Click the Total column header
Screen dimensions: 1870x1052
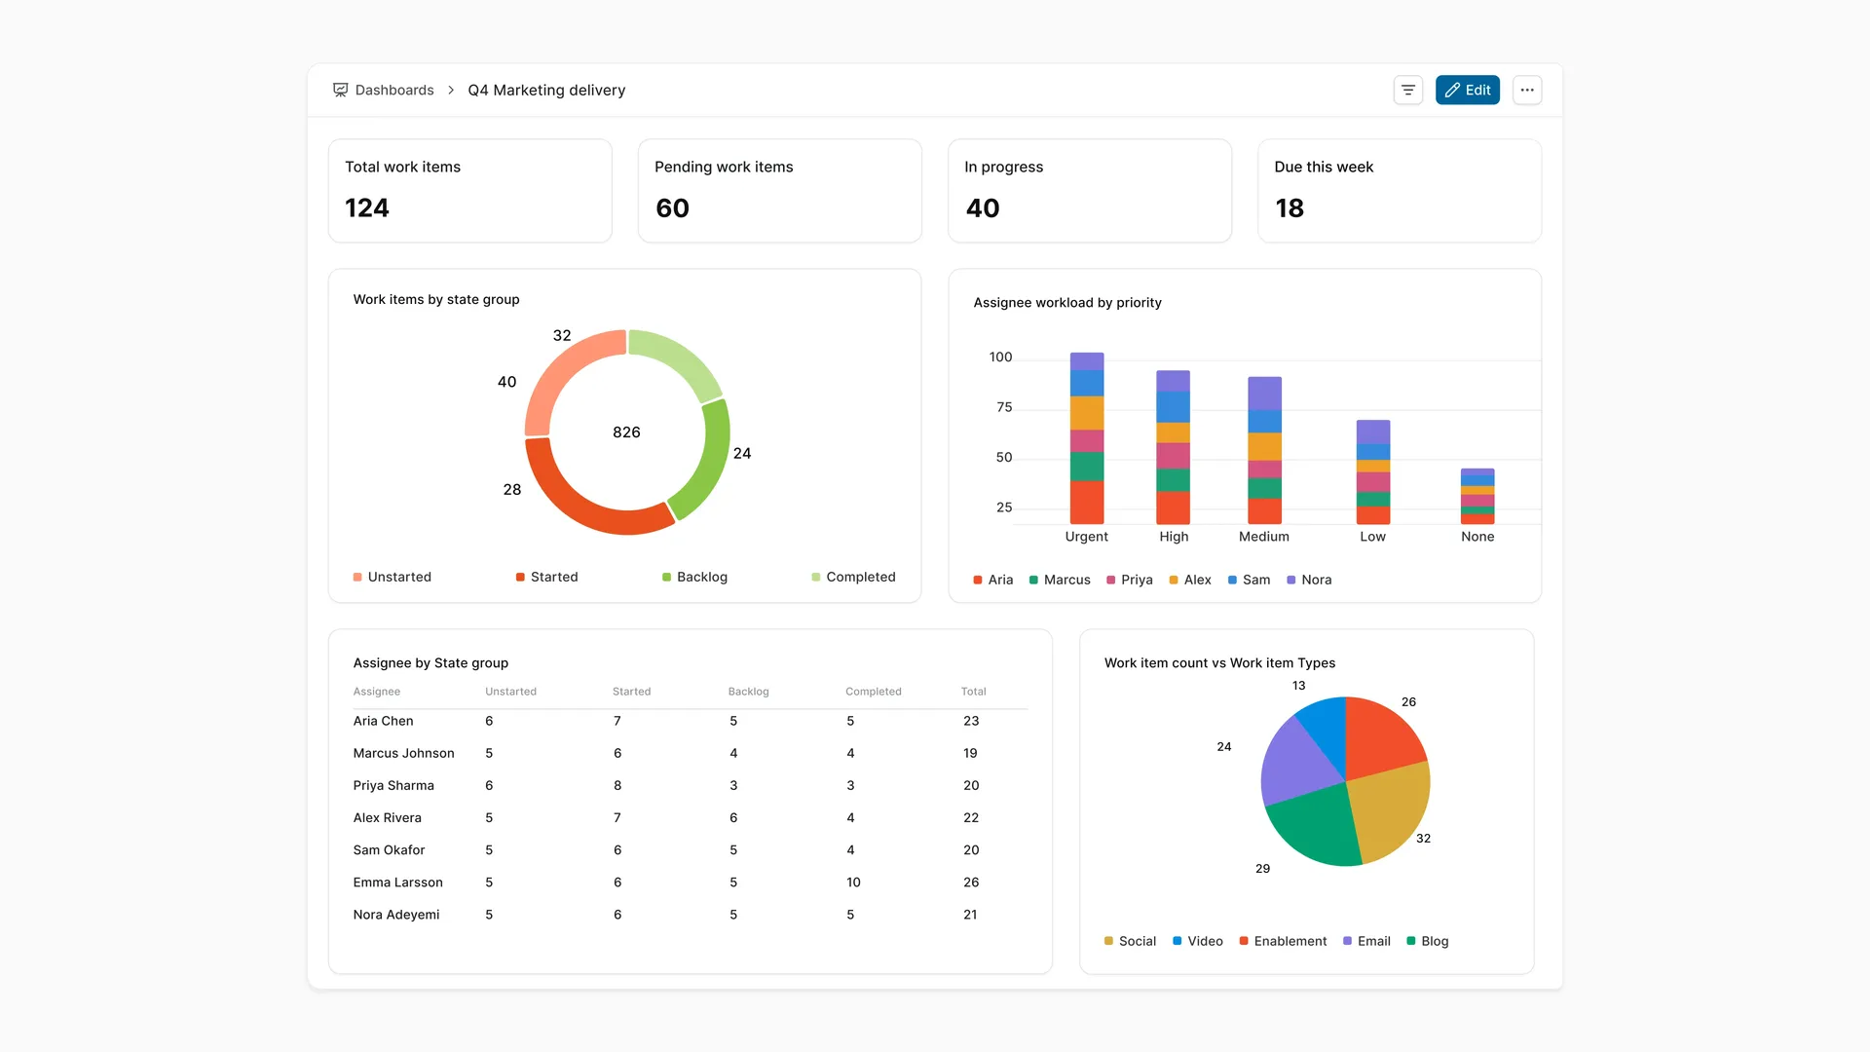point(973,692)
